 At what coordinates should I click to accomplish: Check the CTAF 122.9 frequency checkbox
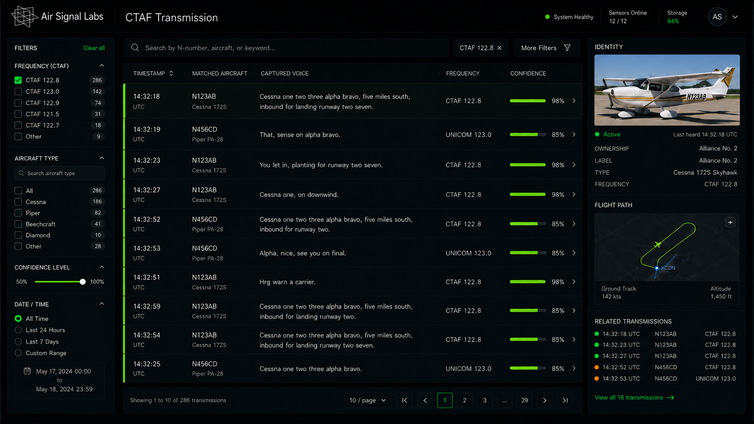click(x=18, y=103)
